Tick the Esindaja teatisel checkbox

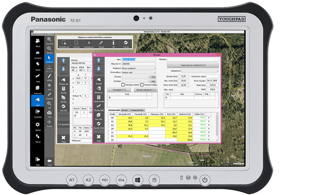click(x=123, y=85)
